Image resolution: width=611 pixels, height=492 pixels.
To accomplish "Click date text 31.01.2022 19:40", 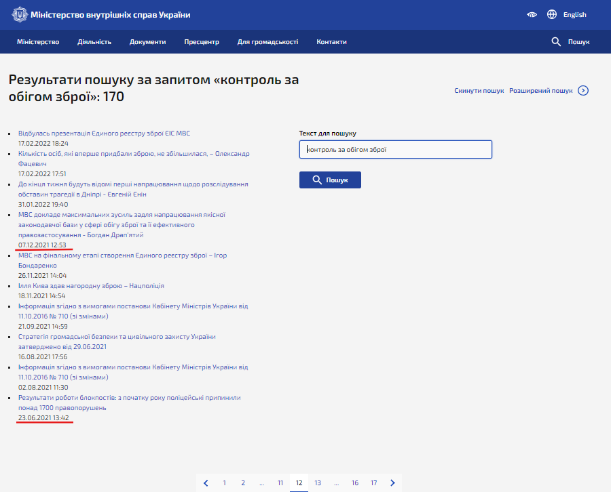I will (43, 204).
